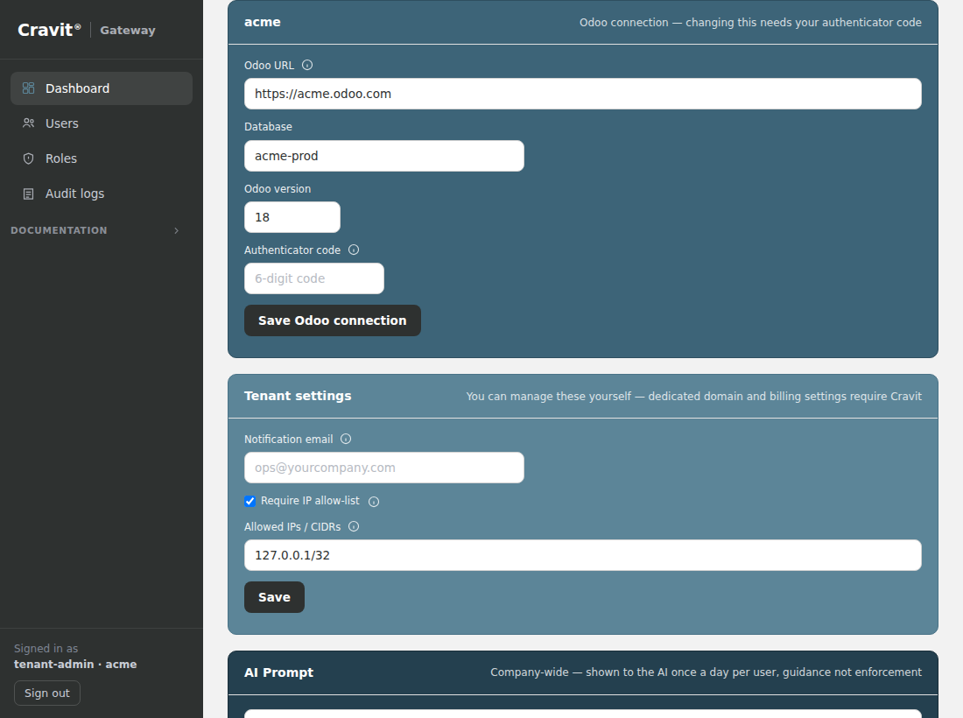Click the Roles shield icon

28,158
